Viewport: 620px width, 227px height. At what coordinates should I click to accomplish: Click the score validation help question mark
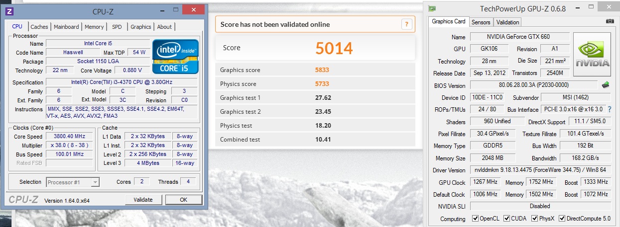pos(407,24)
